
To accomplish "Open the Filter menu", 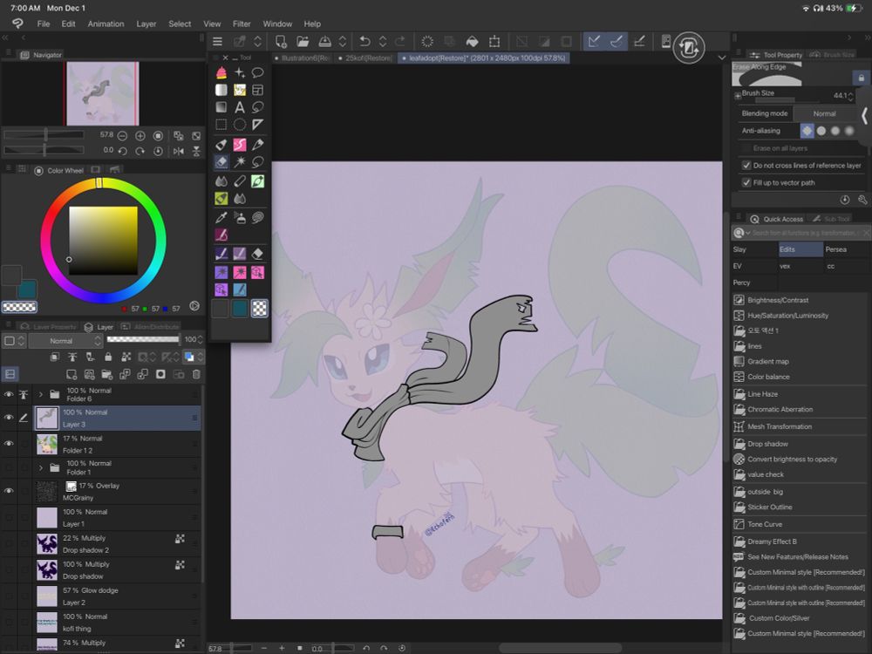I will (x=242, y=24).
